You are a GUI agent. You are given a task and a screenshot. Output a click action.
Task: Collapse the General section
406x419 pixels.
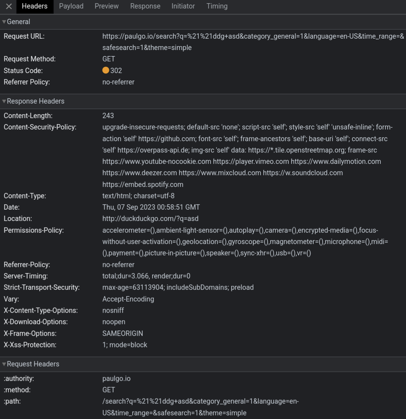click(x=4, y=22)
